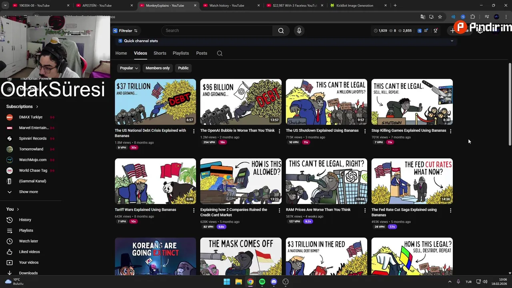Open volume control in system tray

click(485, 282)
